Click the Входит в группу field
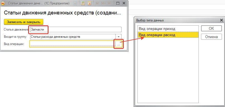Viewport: 225px width, 107px height. (x=73, y=37)
